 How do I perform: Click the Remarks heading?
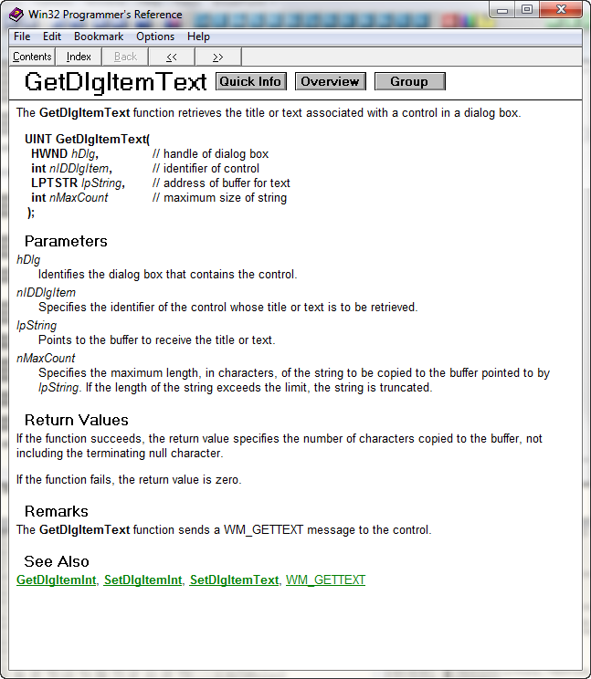pyautogui.click(x=57, y=511)
